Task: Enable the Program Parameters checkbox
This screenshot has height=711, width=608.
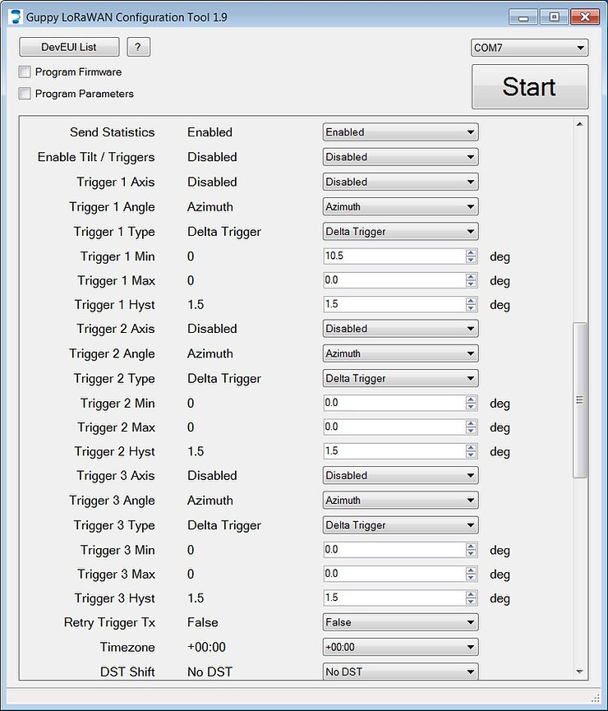Action: click(25, 94)
